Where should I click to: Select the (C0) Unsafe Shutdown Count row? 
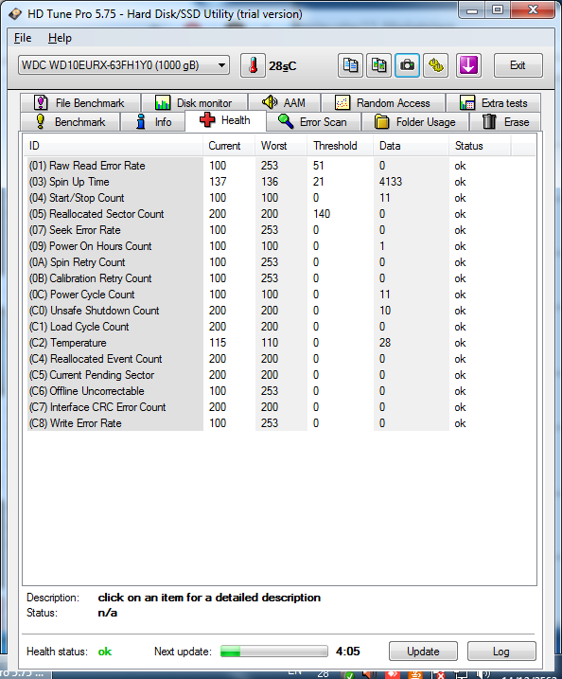pos(281,311)
